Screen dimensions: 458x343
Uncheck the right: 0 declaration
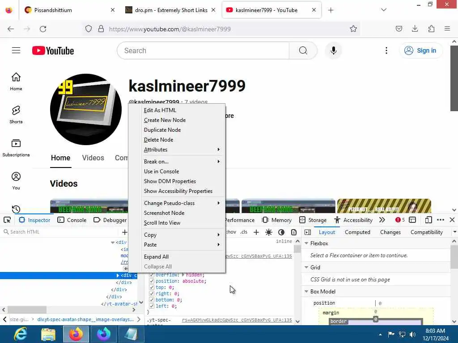click(152, 294)
